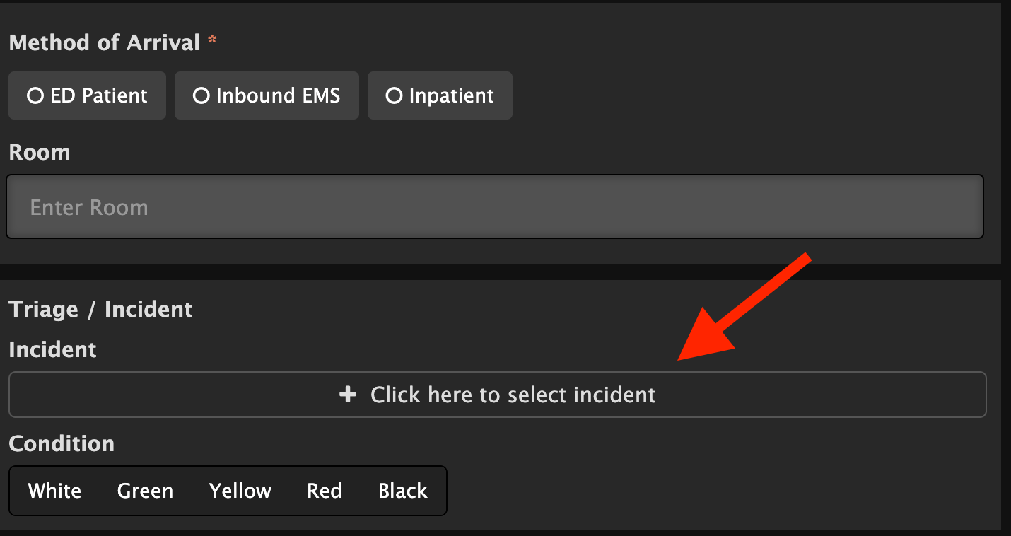Click the Method of Arrival label
This screenshot has height=536, width=1011.
tap(105, 42)
